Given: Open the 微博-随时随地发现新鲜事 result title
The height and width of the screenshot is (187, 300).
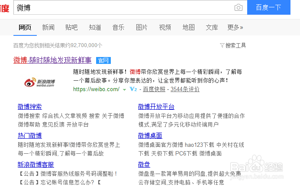Looking at the screenshot, I should (x=52, y=60).
